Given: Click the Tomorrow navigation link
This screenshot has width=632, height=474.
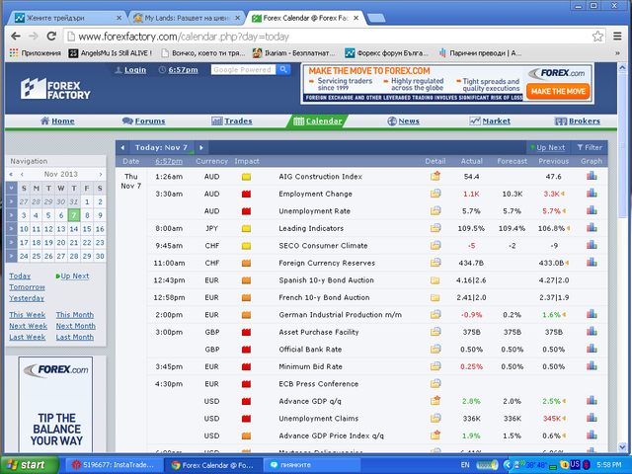Looking at the screenshot, I should click(x=27, y=287).
